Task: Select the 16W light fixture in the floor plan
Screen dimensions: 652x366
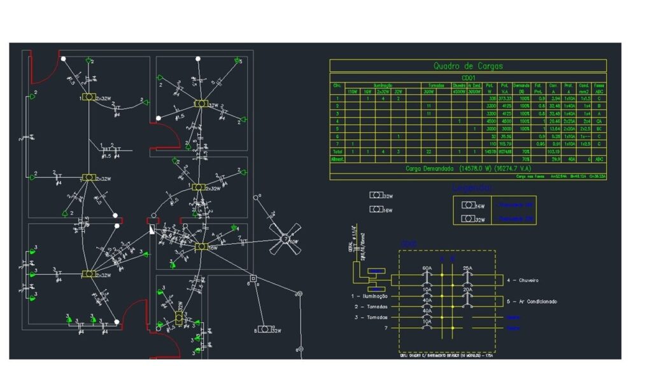Action: point(201,247)
